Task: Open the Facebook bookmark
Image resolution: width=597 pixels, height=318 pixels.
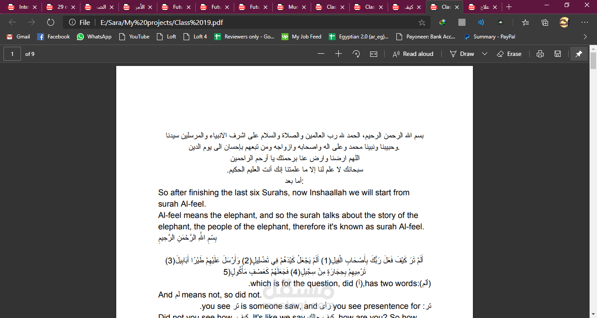Action: click(53, 37)
